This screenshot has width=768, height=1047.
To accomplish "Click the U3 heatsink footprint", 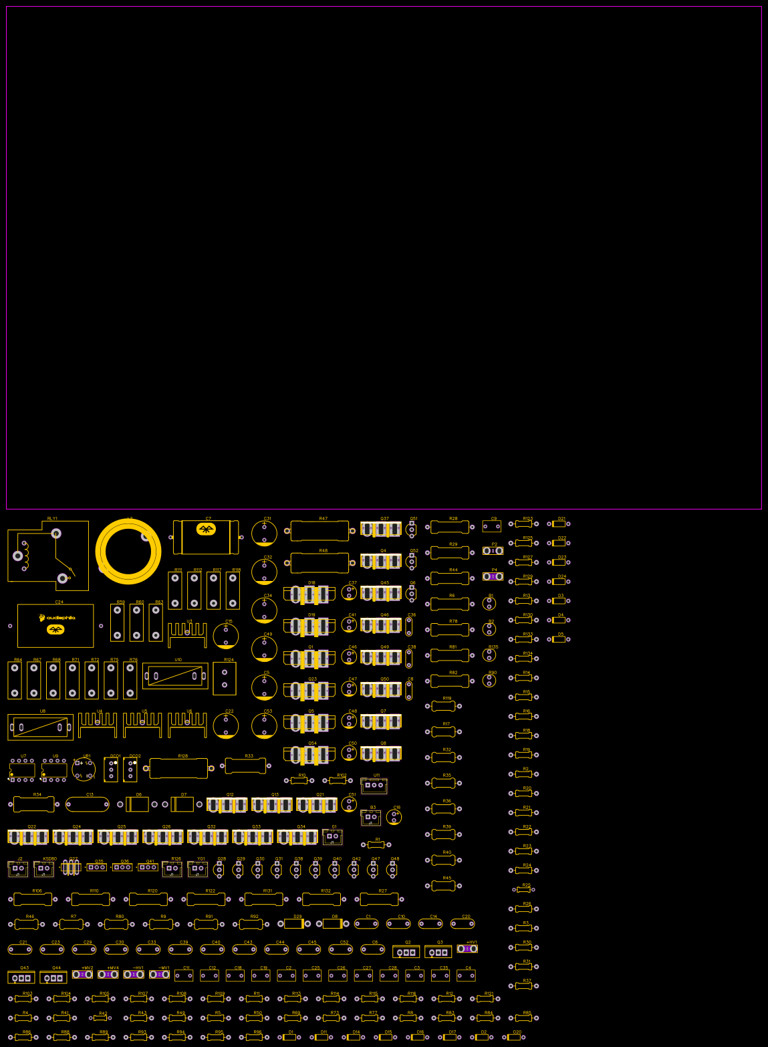I will pos(187,635).
